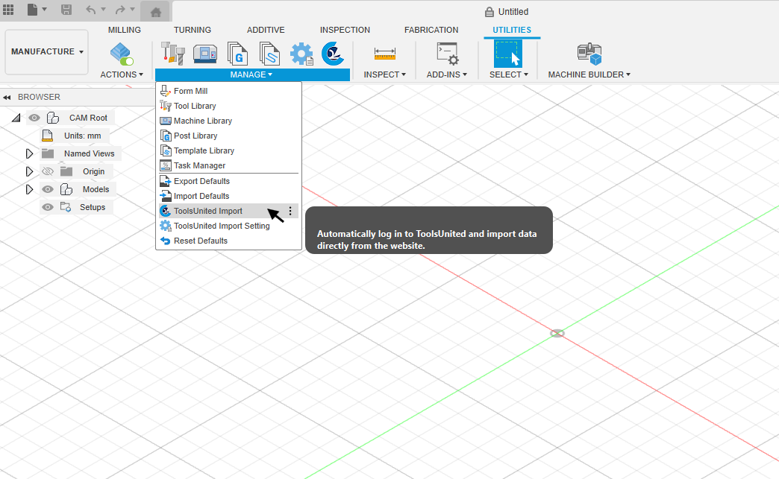Choose Form Mill from Manage menu
The image size is (779, 479).
click(228, 91)
